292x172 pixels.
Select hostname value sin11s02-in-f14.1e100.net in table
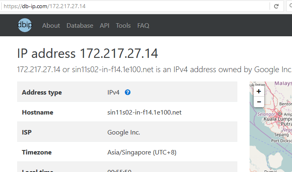[x=144, y=112]
